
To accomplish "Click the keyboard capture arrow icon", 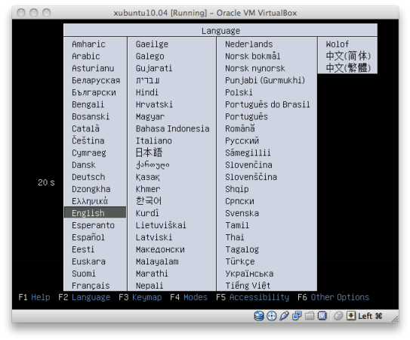I will pyautogui.click(x=351, y=316).
